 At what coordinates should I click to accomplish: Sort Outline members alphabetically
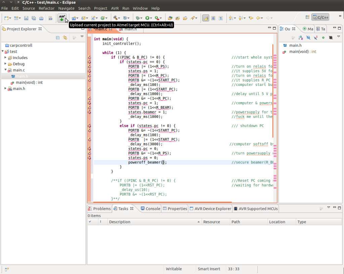pyautogui.click(x=300, y=37)
